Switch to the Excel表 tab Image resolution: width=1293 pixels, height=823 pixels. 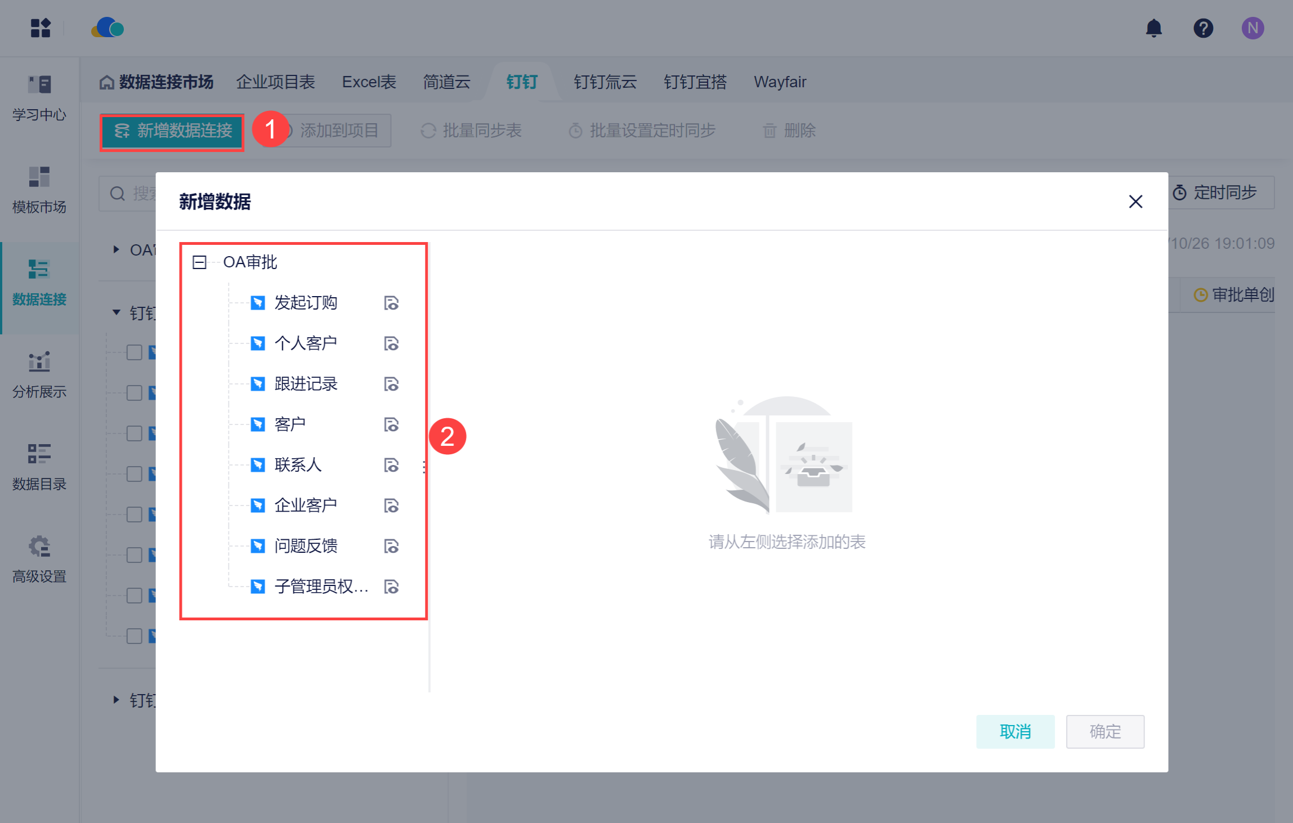point(369,82)
